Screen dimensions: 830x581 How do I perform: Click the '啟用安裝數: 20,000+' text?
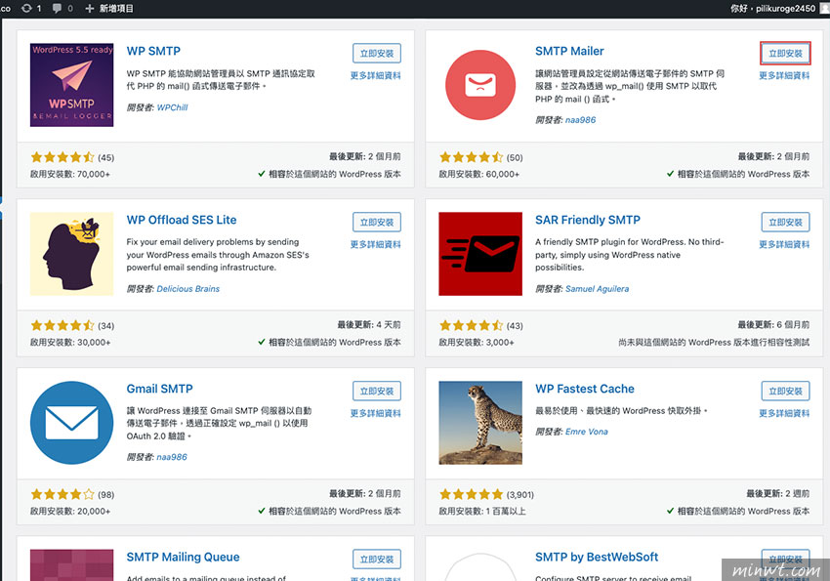point(70,511)
